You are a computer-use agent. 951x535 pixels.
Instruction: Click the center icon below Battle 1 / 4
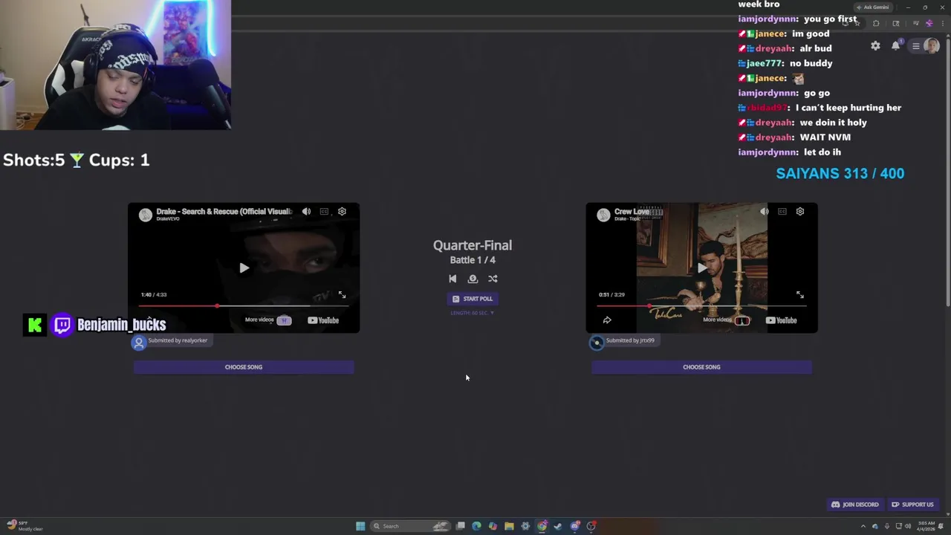pyautogui.click(x=473, y=279)
